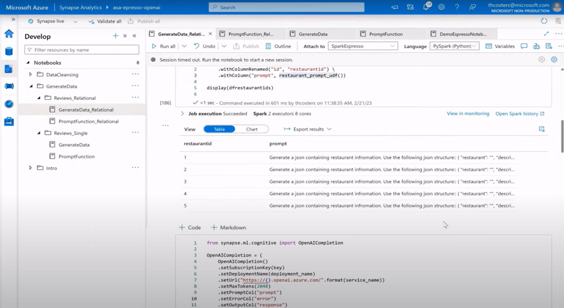Click the comments speech bubble icon

tap(524, 46)
